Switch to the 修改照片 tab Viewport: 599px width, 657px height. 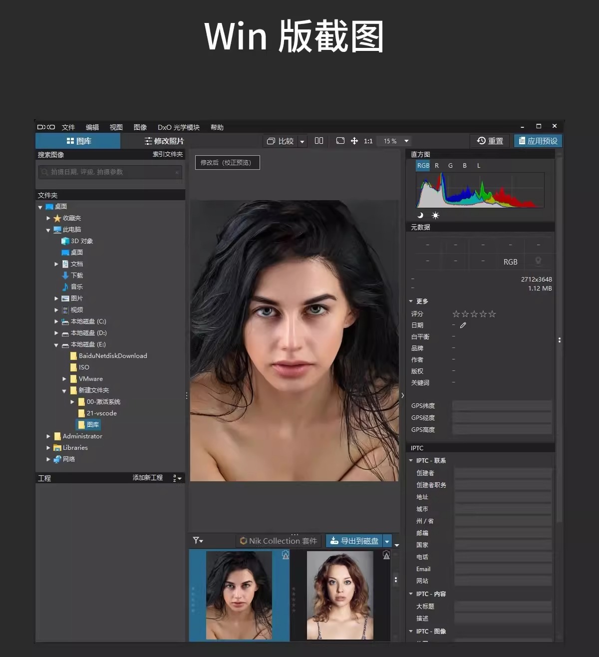[164, 141]
